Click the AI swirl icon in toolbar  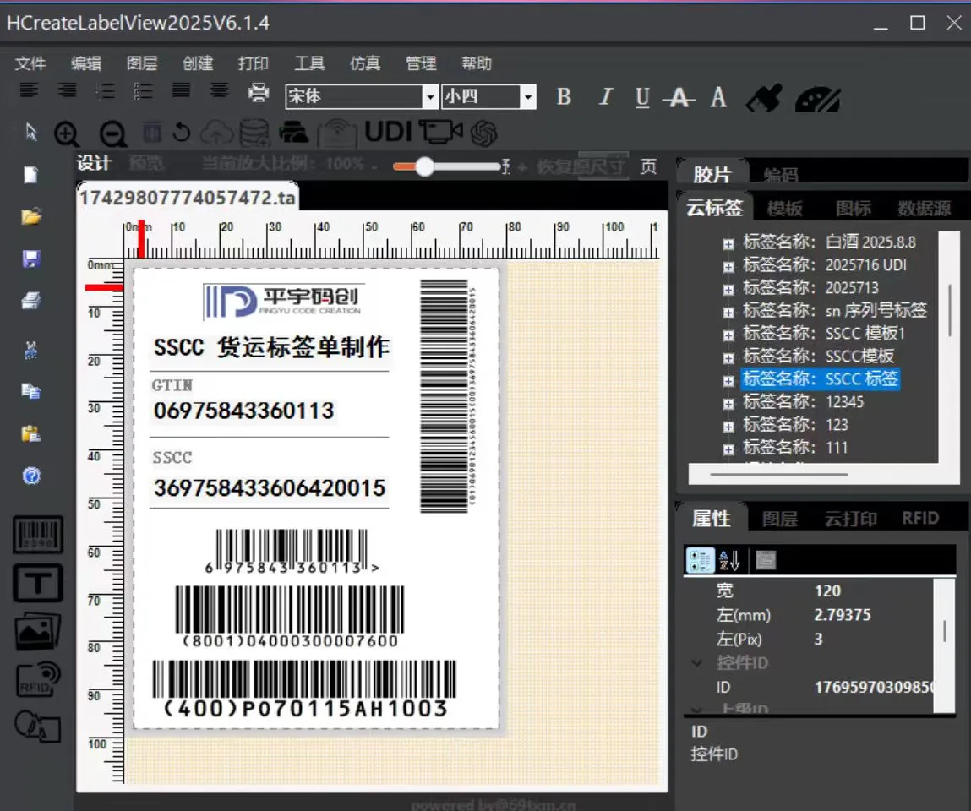[483, 133]
